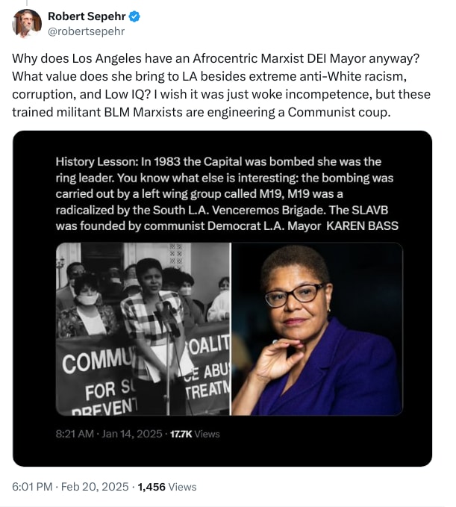Image resolution: width=456 pixels, height=507 pixels.
Task: Visit the @robertsepehr handle link
Action: [x=87, y=31]
